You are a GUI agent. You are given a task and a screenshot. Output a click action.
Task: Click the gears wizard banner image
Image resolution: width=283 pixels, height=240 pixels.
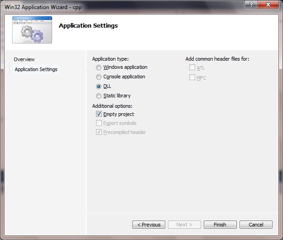32,30
